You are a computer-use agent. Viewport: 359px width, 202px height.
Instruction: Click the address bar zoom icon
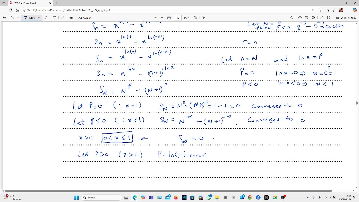pos(314,10)
